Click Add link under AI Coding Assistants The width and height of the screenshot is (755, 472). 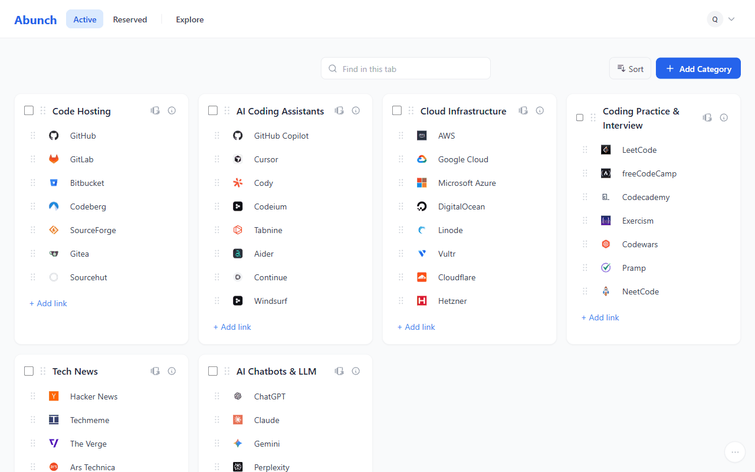[x=232, y=327]
